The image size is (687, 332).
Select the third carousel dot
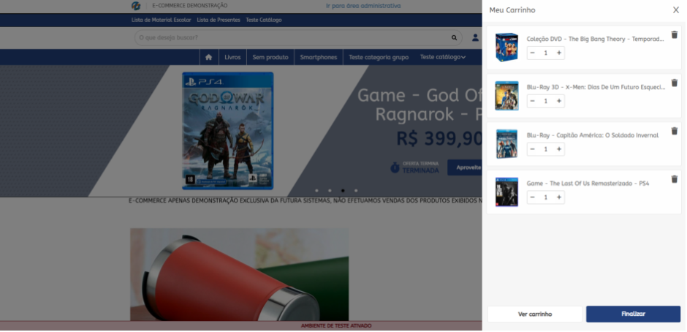[x=343, y=191]
